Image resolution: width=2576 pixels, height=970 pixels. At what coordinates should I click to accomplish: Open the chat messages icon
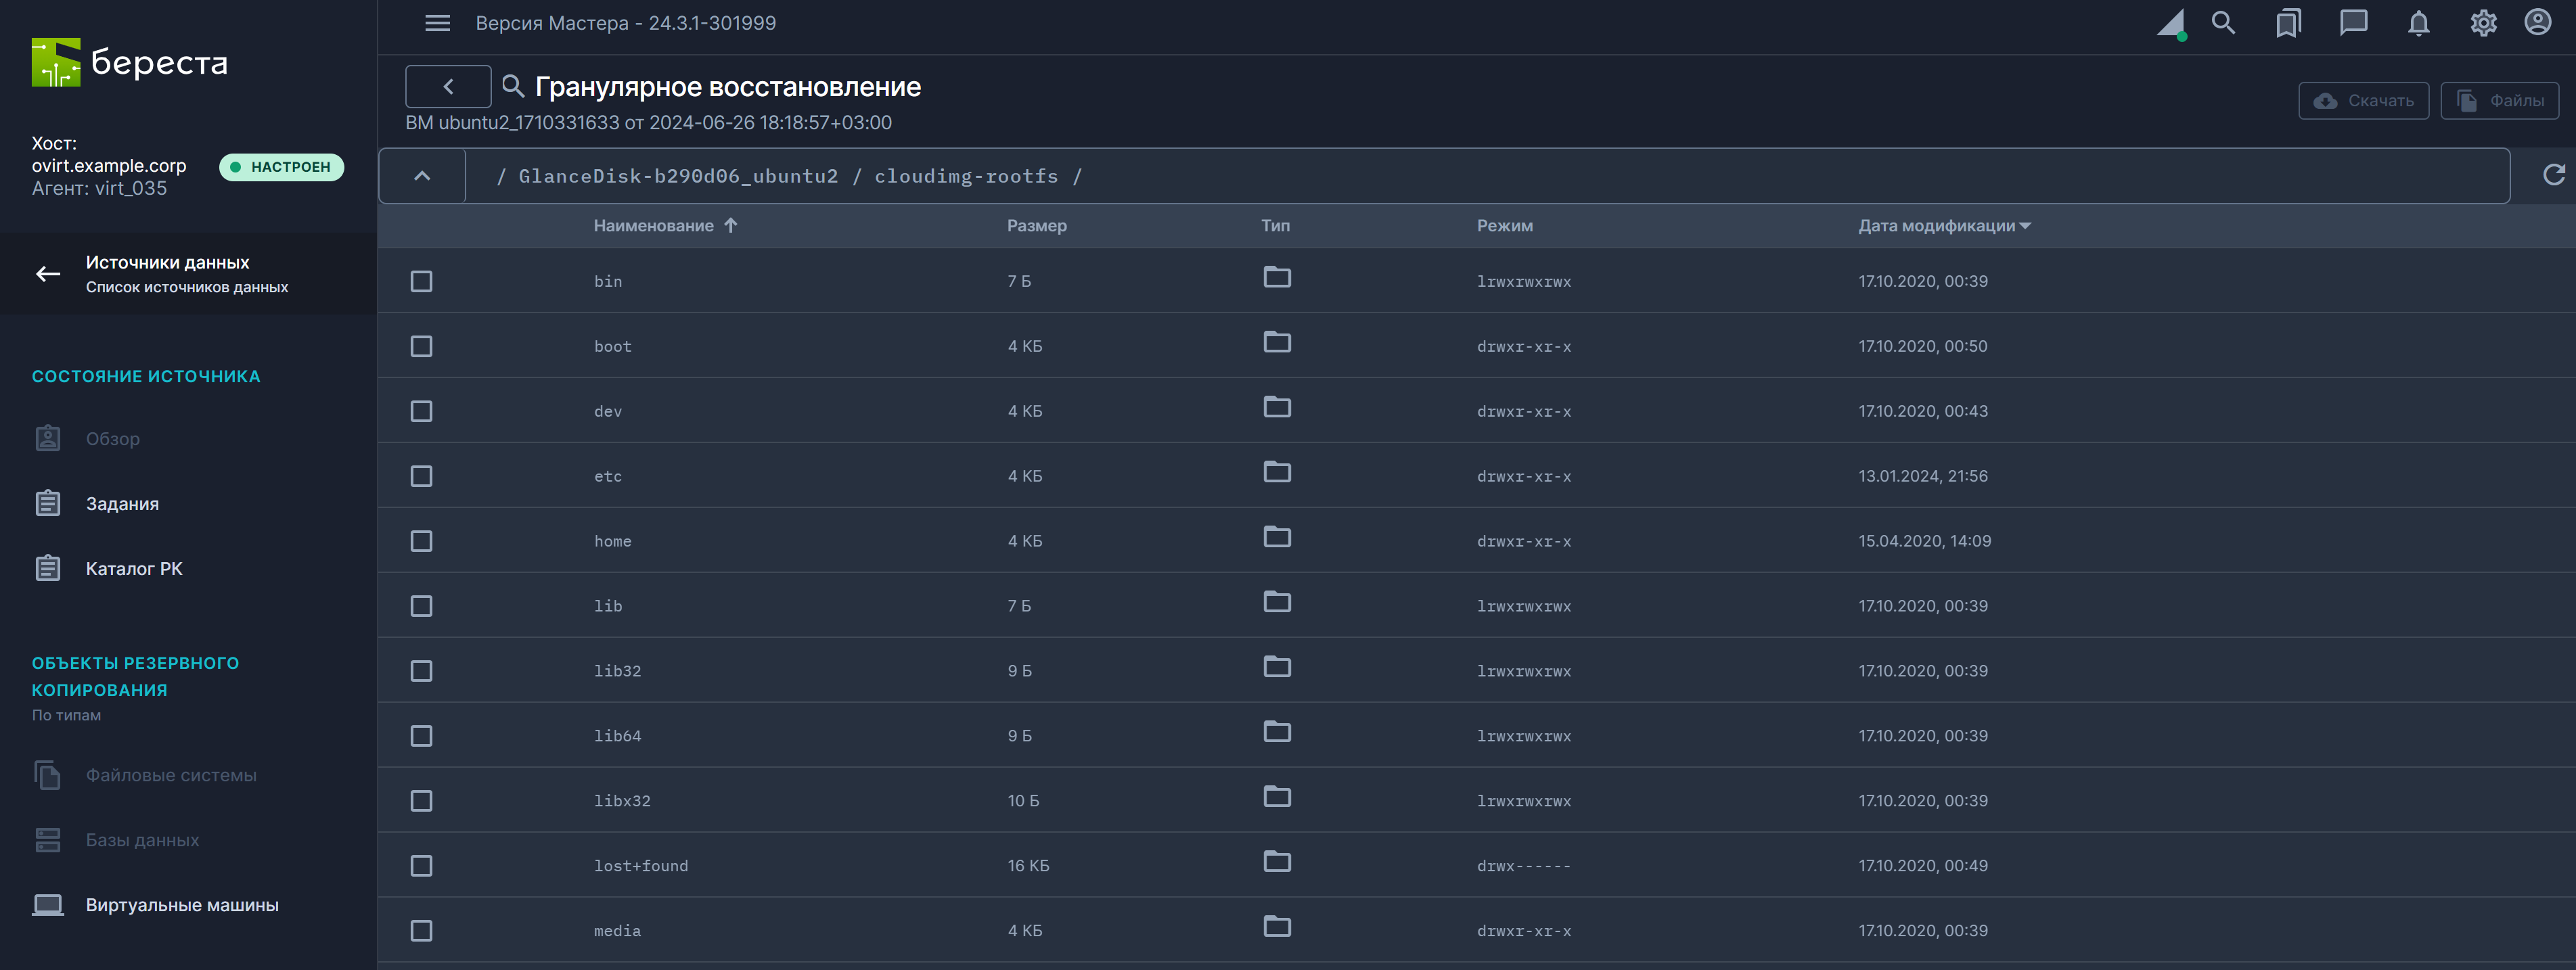click(x=2353, y=23)
